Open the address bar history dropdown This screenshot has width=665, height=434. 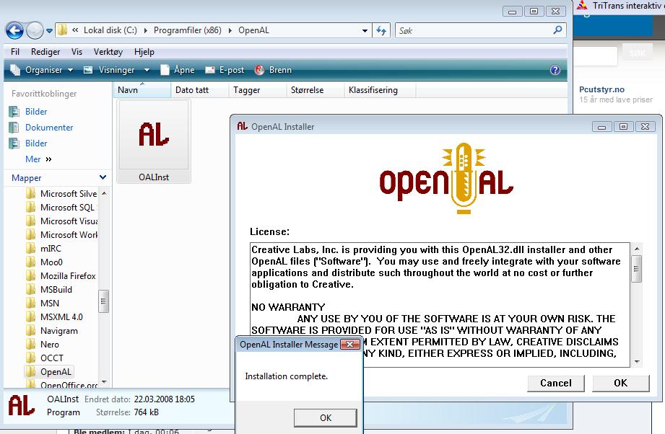point(365,30)
